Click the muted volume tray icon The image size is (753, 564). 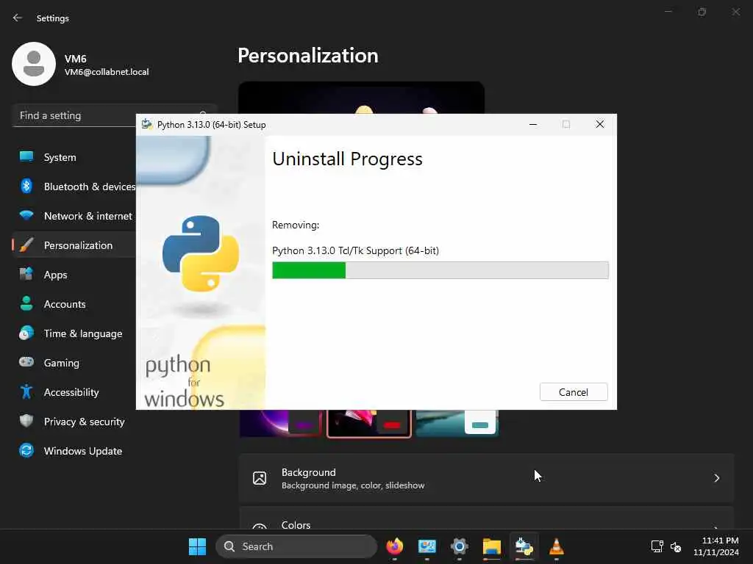(x=675, y=546)
